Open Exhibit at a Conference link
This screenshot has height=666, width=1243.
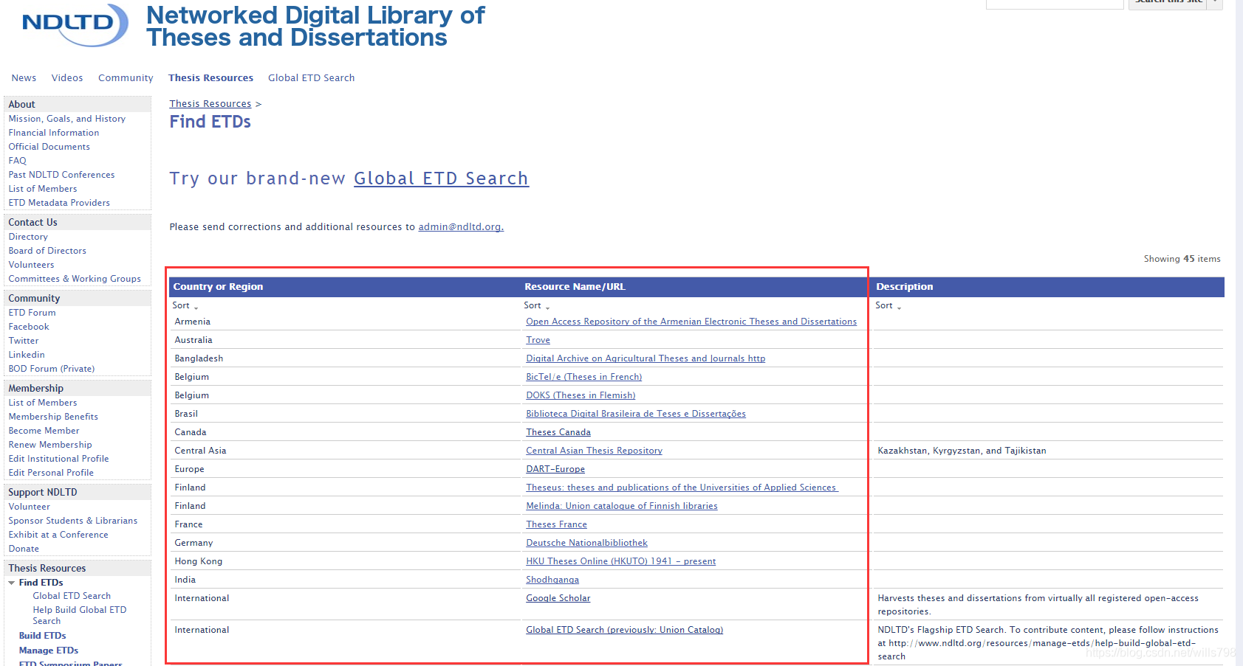(x=58, y=535)
